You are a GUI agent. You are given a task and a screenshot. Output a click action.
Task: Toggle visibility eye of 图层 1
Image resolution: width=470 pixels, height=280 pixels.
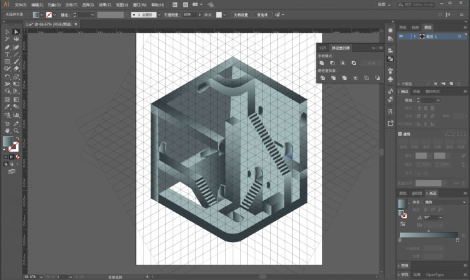(401, 36)
